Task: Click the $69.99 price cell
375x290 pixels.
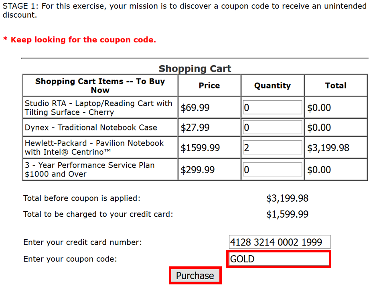Action: [195, 108]
